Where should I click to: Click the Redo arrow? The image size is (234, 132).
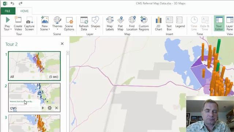pyautogui.click(x=20, y=3)
